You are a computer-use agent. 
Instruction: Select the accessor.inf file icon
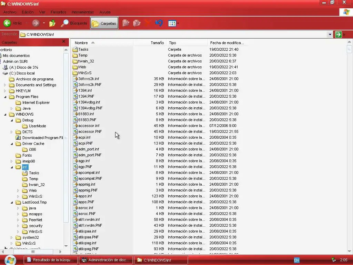pyautogui.click(x=75, y=126)
